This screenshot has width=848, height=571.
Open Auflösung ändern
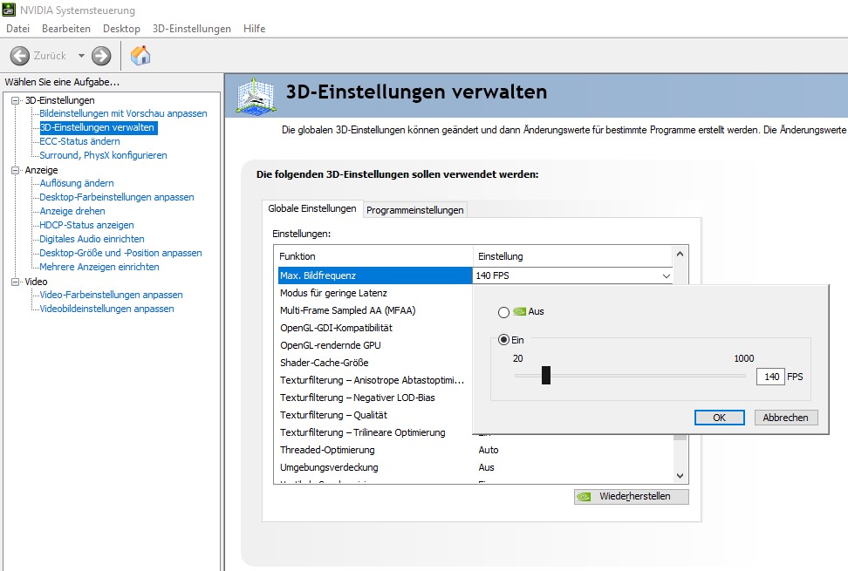(x=77, y=183)
